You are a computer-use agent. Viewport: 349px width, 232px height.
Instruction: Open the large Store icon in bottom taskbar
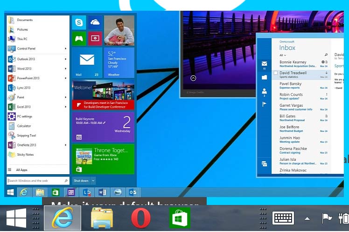coord(180,218)
